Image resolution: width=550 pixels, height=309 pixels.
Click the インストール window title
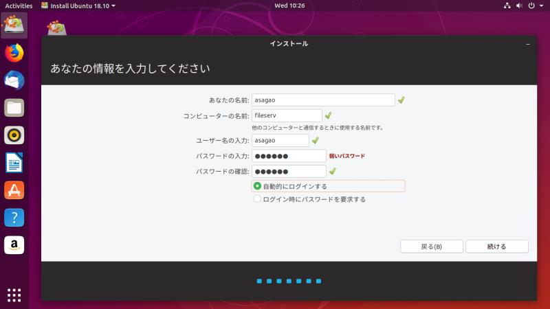[289, 44]
